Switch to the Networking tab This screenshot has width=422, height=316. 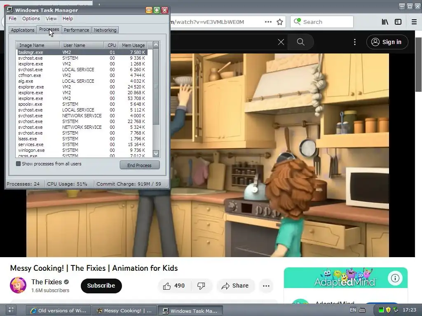pos(105,30)
